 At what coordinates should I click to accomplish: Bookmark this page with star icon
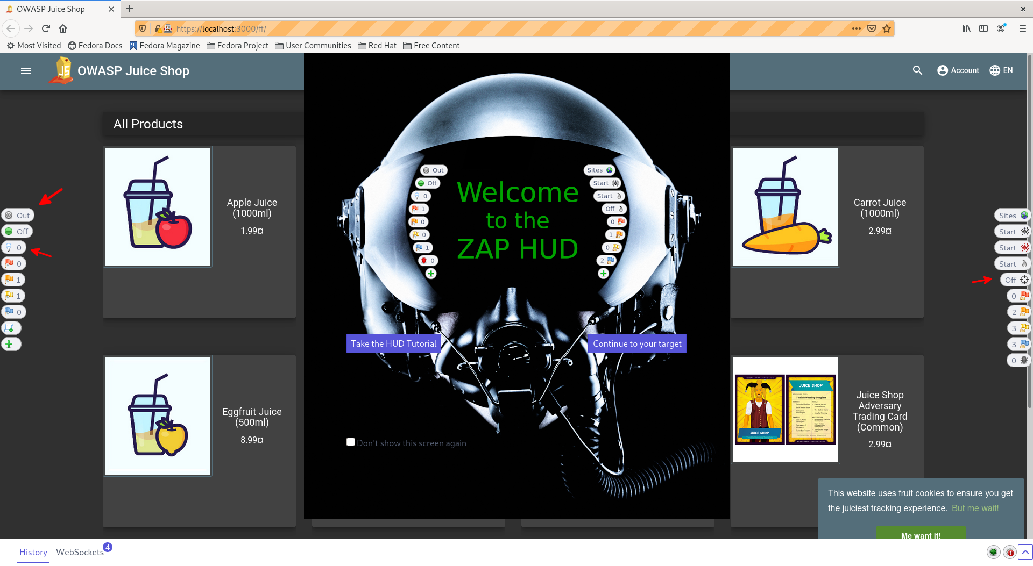pos(887,28)
